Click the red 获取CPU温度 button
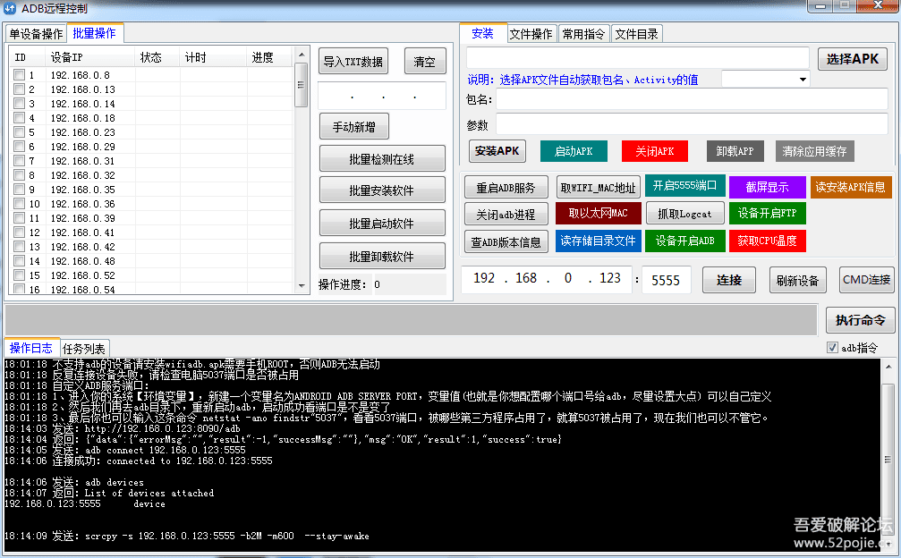 tap(766, 241)
